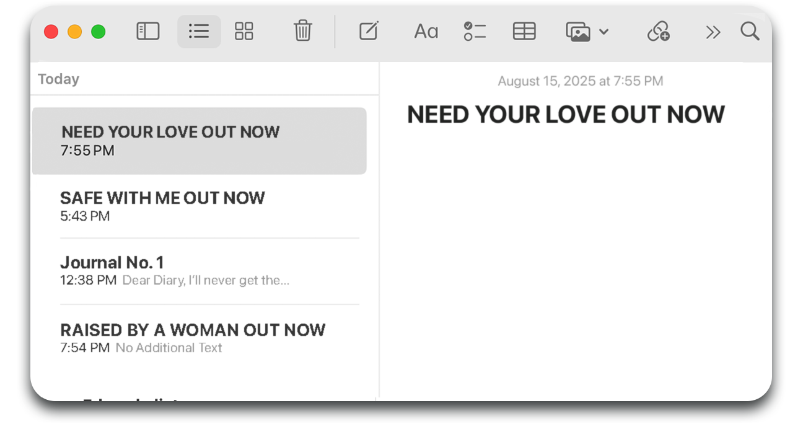Open the RAISED BY A WOMAN OUT NOW note
This screenshot has width=803, height=429.
pyautogui.click(x=209, y=338)
